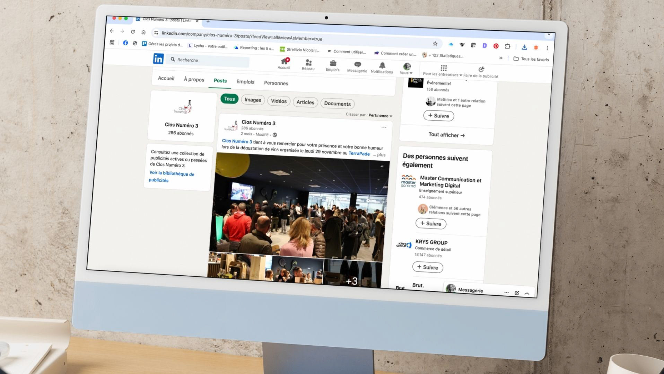Open the Extensions puzzle icon
This screenshot has height=374, width=664.
pos(507,46)
